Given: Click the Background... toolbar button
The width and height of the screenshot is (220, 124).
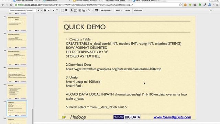Looking at the screenshot, I should [x=106, y=10].
